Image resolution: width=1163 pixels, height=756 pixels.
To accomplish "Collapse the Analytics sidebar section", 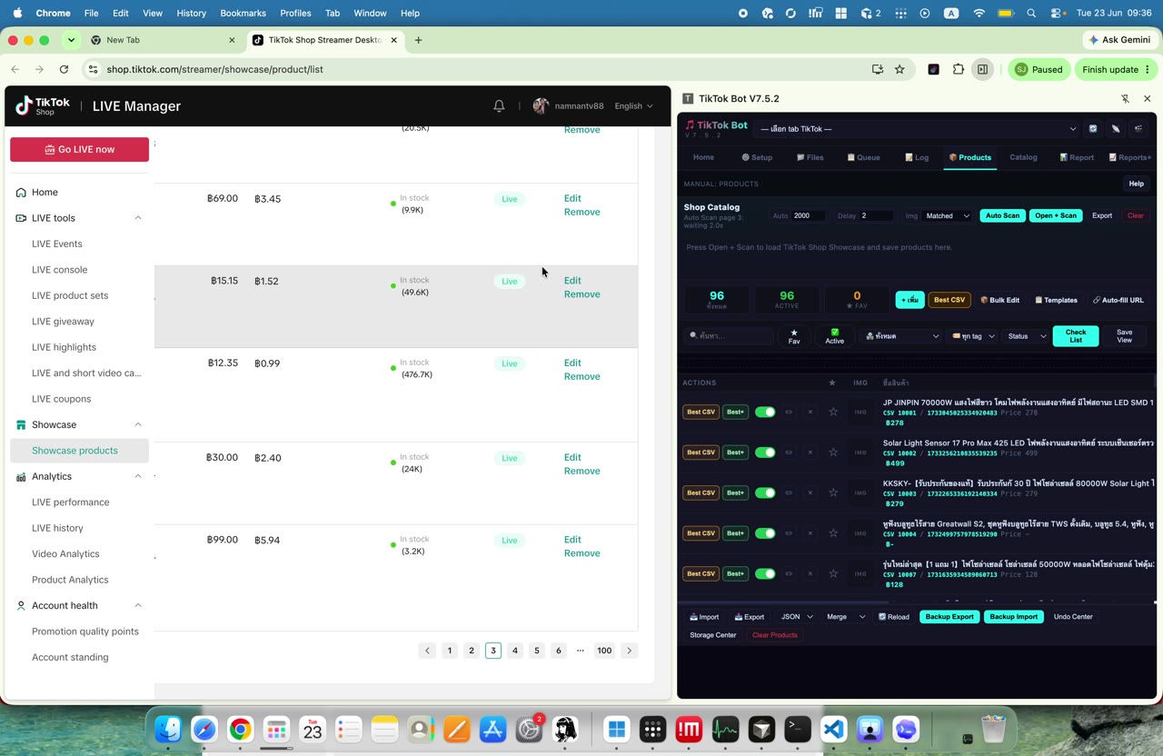I will [x=138, y=476].
